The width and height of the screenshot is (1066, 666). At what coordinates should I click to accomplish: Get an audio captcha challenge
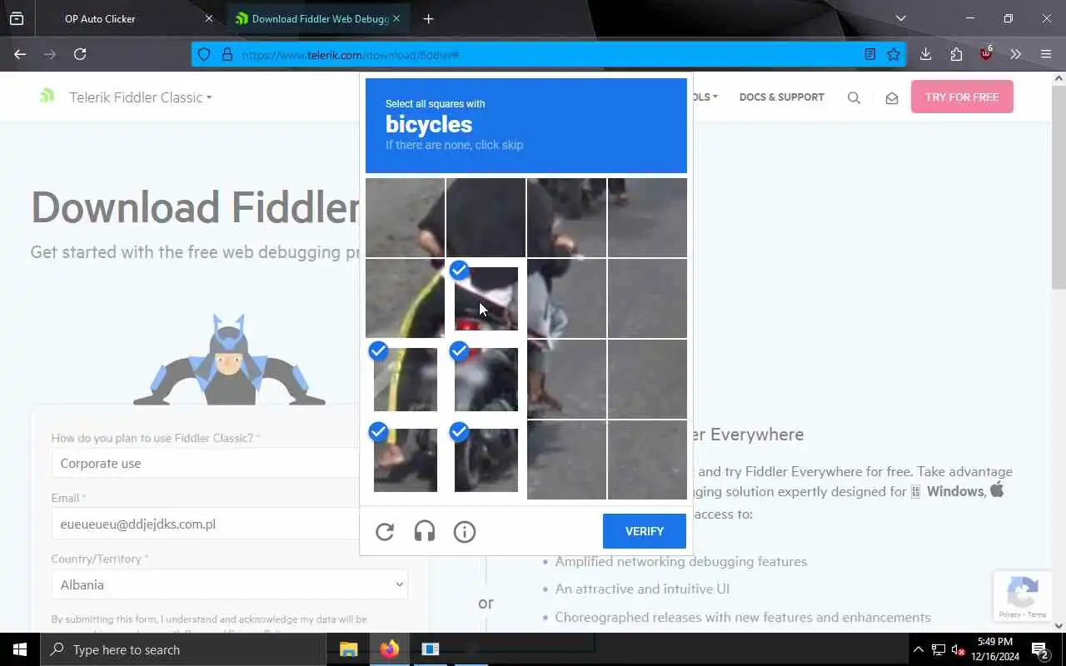425,531
